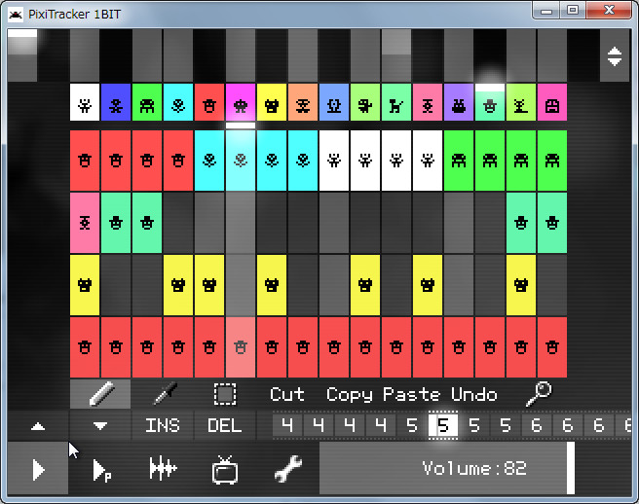
Task: Click the last aqua note in second grid row
Action: (552, 223)
